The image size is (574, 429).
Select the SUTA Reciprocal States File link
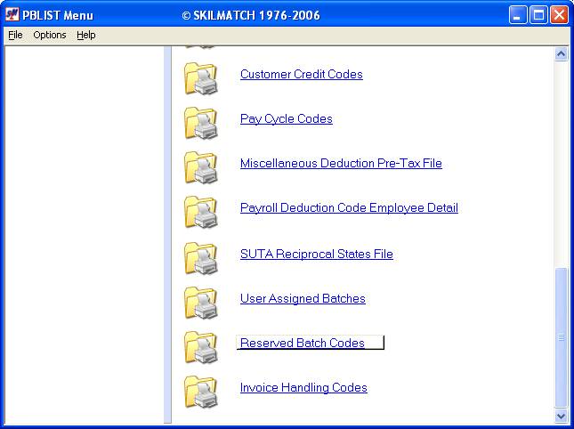pyautogui.click(x=316, y=255)
